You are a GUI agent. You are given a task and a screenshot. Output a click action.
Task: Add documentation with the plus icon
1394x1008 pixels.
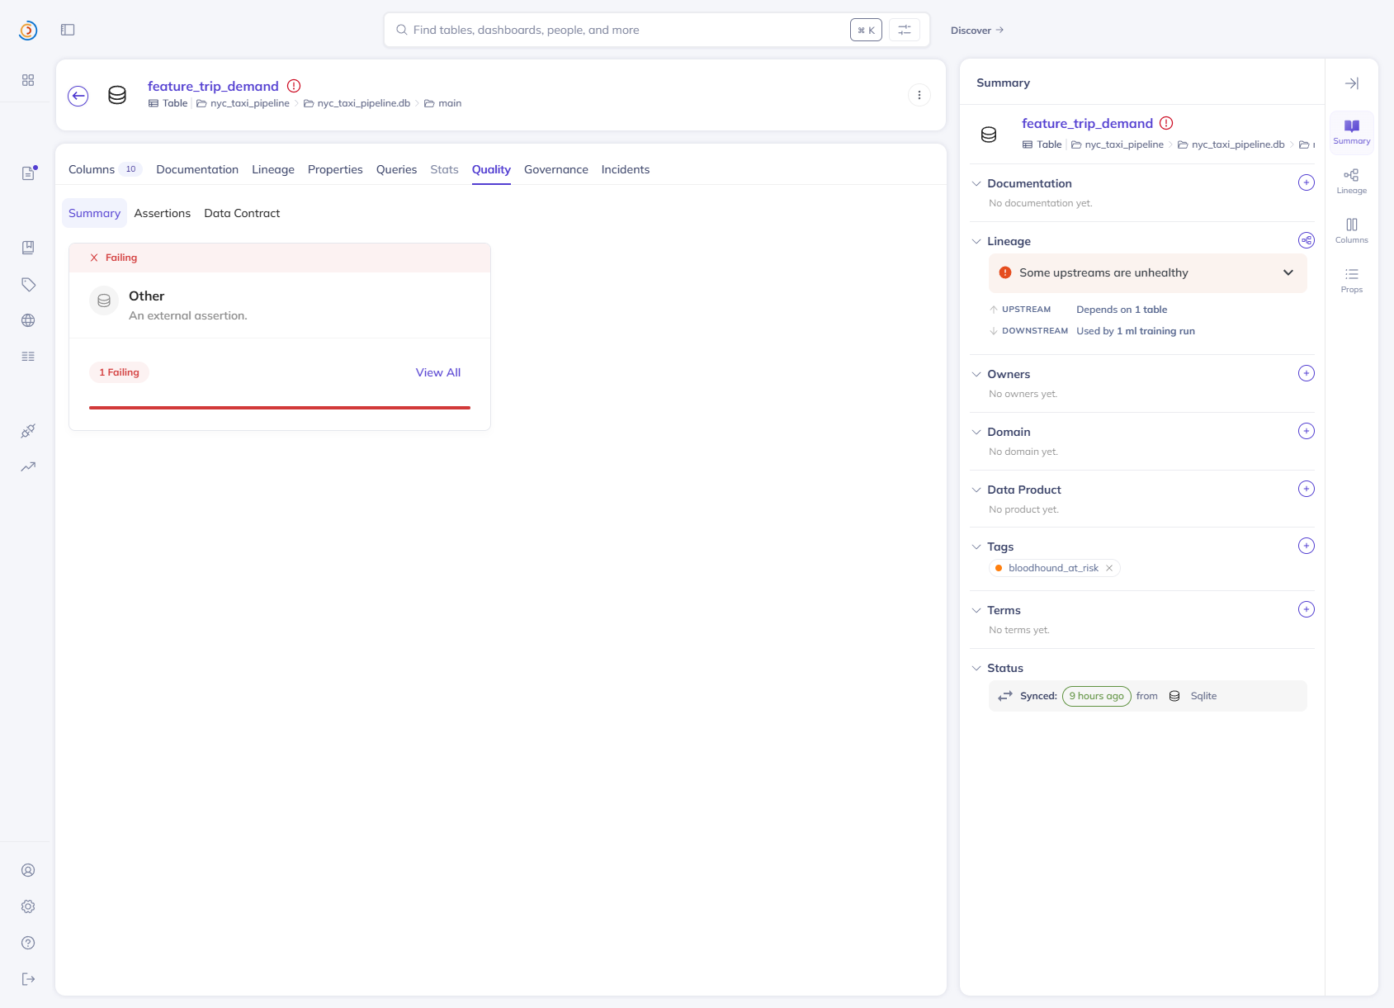(1307, 182)
